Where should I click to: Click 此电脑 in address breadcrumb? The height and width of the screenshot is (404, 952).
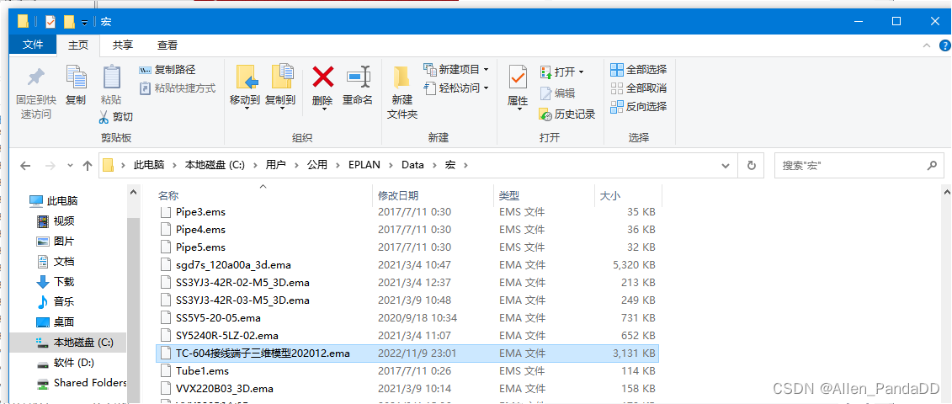click(149, 165)
